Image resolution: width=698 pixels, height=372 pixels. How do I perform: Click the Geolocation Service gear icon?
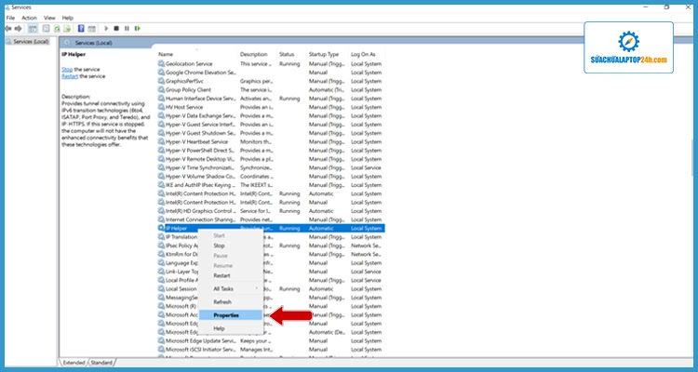click(161, 63)
